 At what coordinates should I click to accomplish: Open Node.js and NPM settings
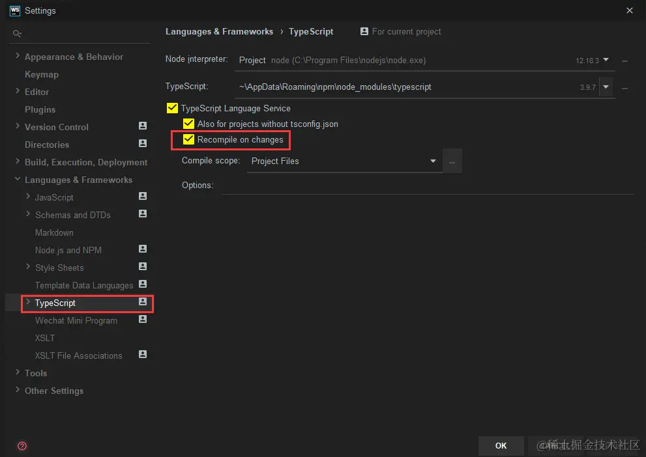[x=68, y=250]
